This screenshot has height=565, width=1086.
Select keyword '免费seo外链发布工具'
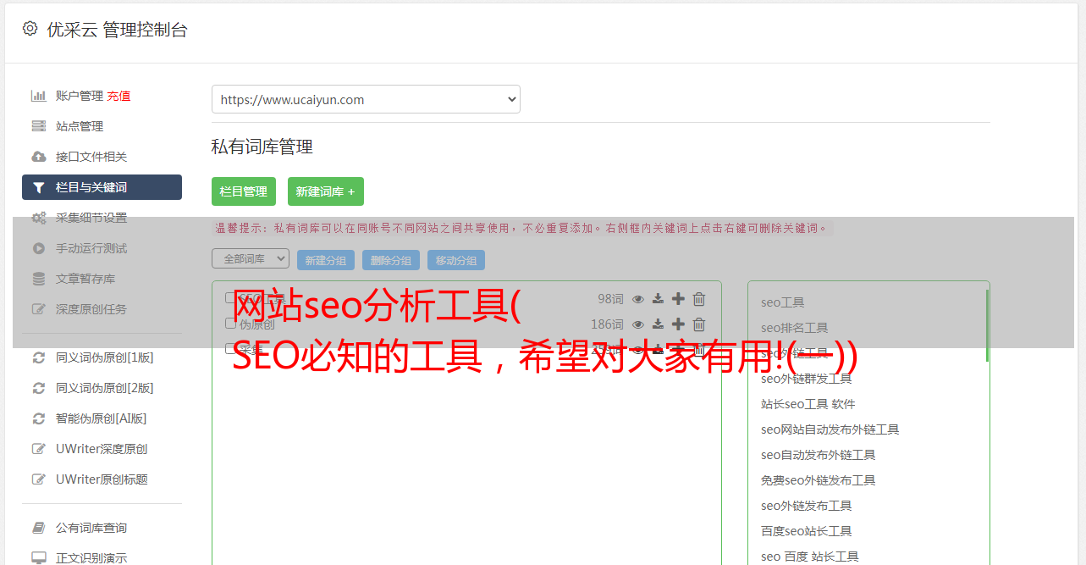coord(819,480)
